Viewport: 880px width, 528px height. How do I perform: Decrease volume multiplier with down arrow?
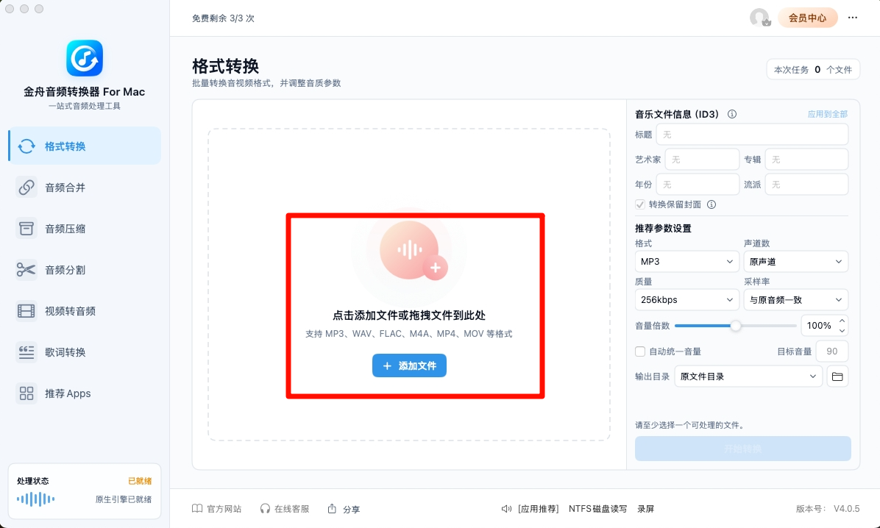click(x=842, y=330)
